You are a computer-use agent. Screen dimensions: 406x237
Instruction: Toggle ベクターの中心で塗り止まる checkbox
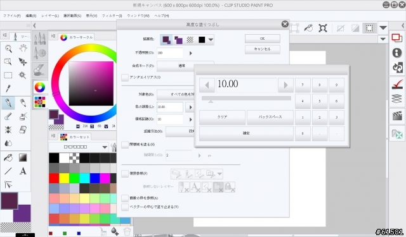[x=125, y=207]
